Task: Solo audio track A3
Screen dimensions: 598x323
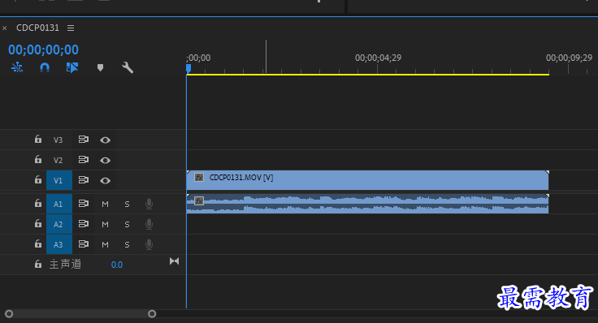Action: pyautogui.click(x=127, y=244)
